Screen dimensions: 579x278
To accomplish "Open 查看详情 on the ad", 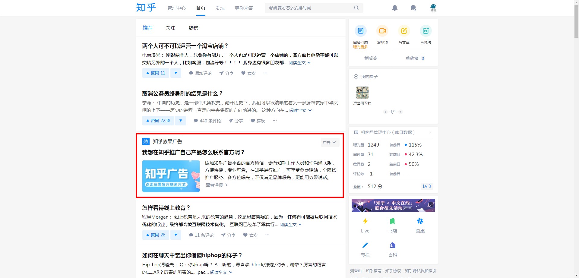I will (217, 185).
